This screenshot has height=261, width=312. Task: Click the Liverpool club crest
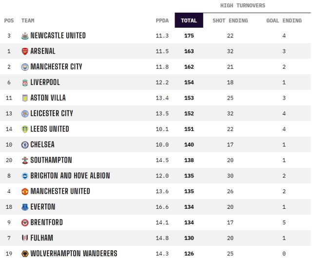pyautogui.click(x=25, y=82)
